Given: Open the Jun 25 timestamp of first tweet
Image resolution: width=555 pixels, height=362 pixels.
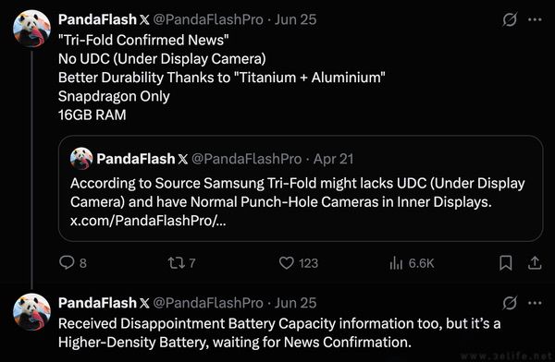Looking at the screenshot, I should 296,19.
